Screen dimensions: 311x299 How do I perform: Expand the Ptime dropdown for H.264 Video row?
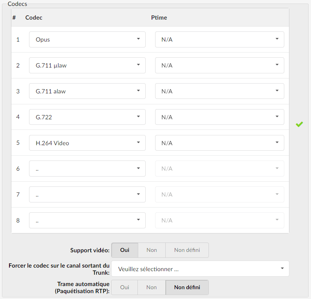pos(220,143)
